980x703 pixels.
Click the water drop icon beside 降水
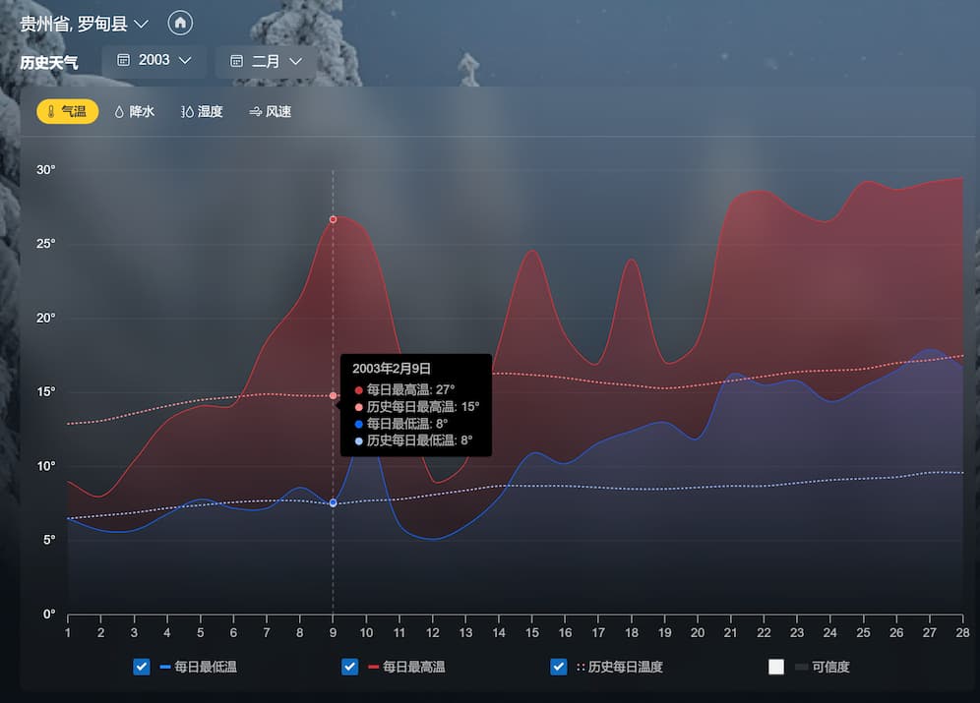(x=118, y=111)
